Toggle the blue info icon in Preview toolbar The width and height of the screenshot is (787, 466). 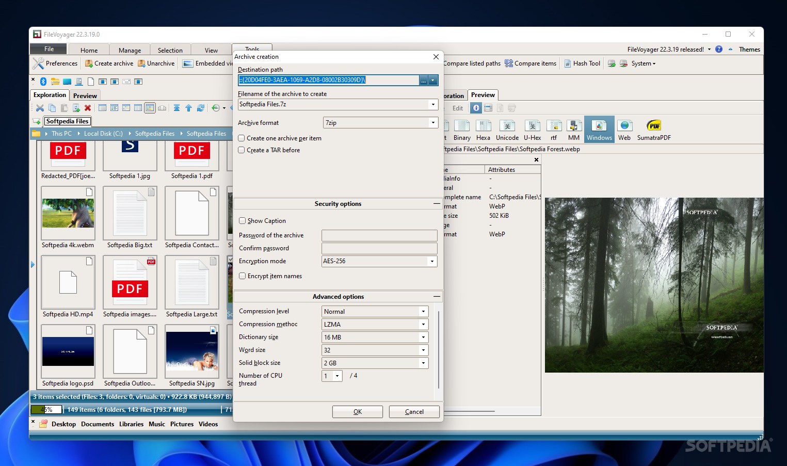click(476, 108)
